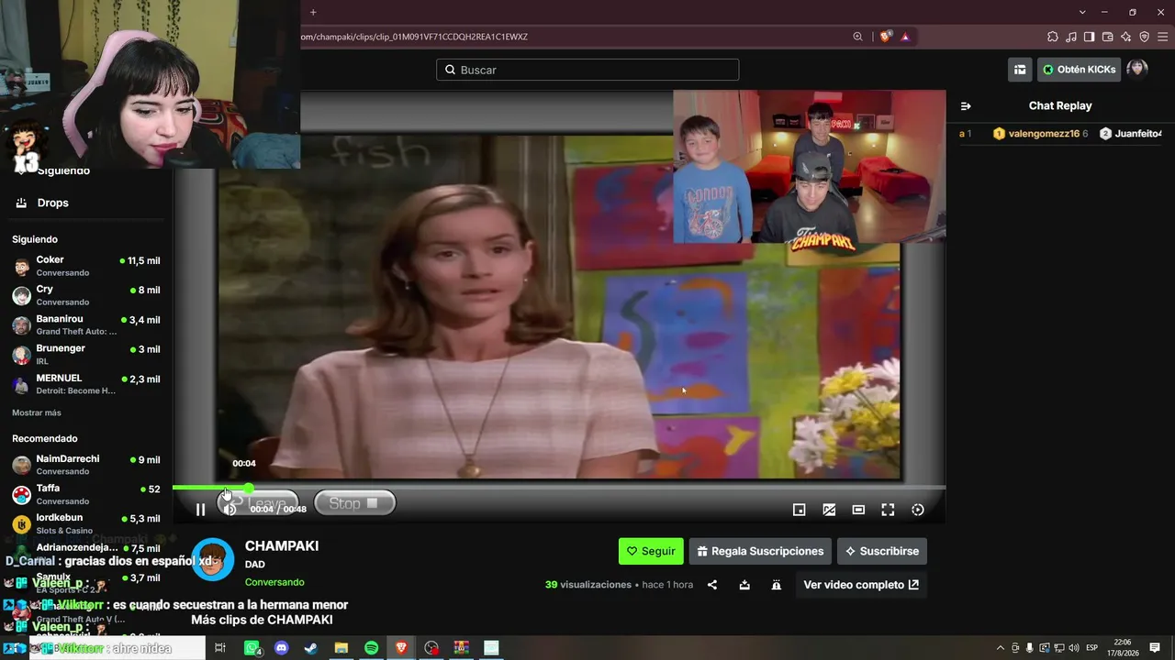Open the browser extensions puzzle icon
The height and width of the screenshot is (660, 1175).
click(1052, 37)
